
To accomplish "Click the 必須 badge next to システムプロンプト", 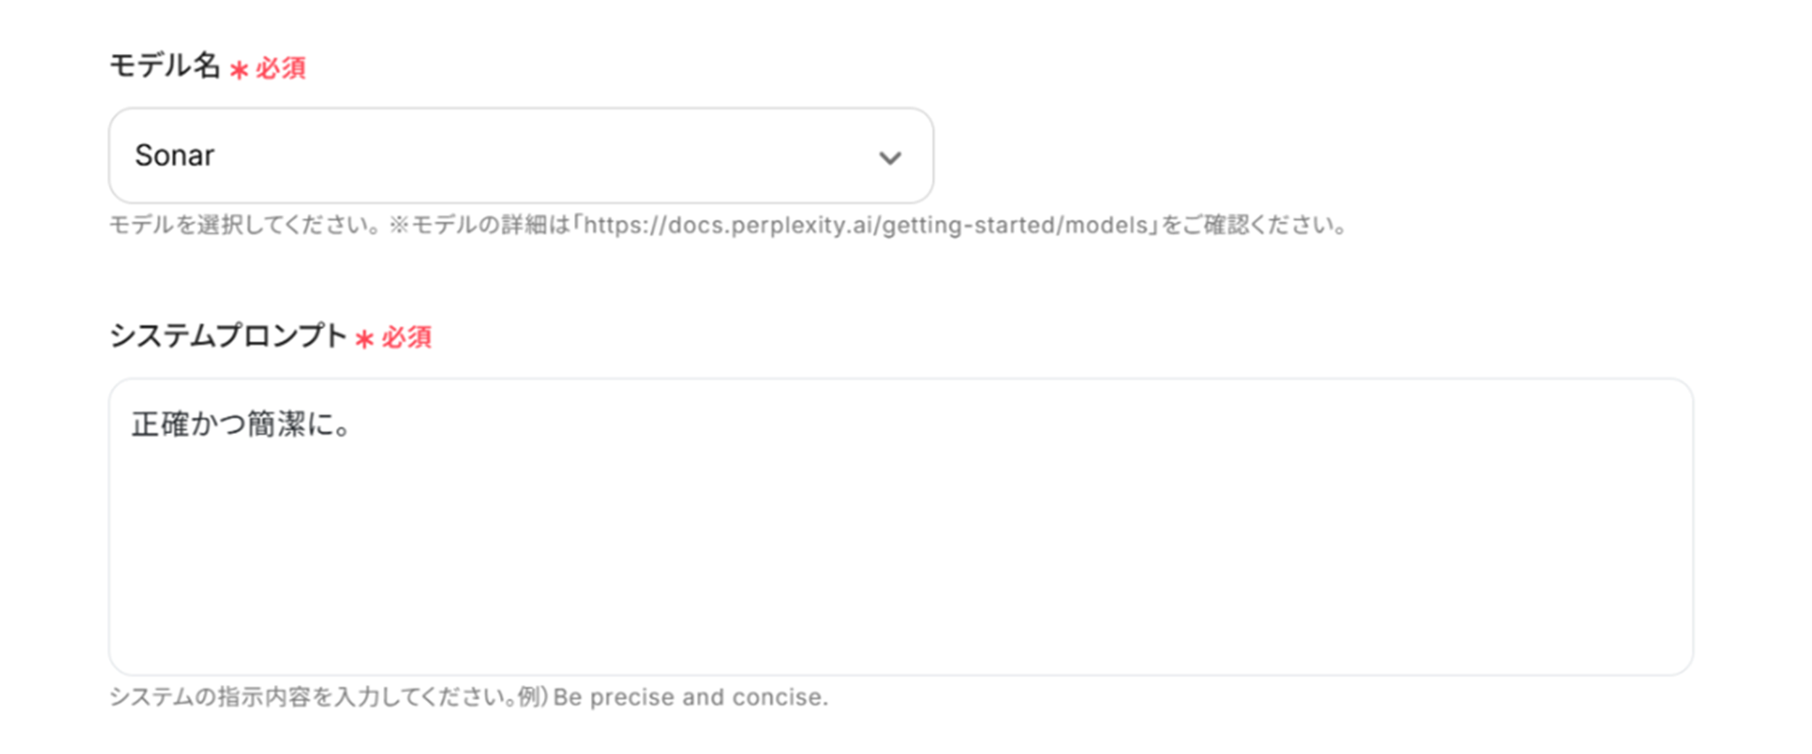I will tap(406, 338).
